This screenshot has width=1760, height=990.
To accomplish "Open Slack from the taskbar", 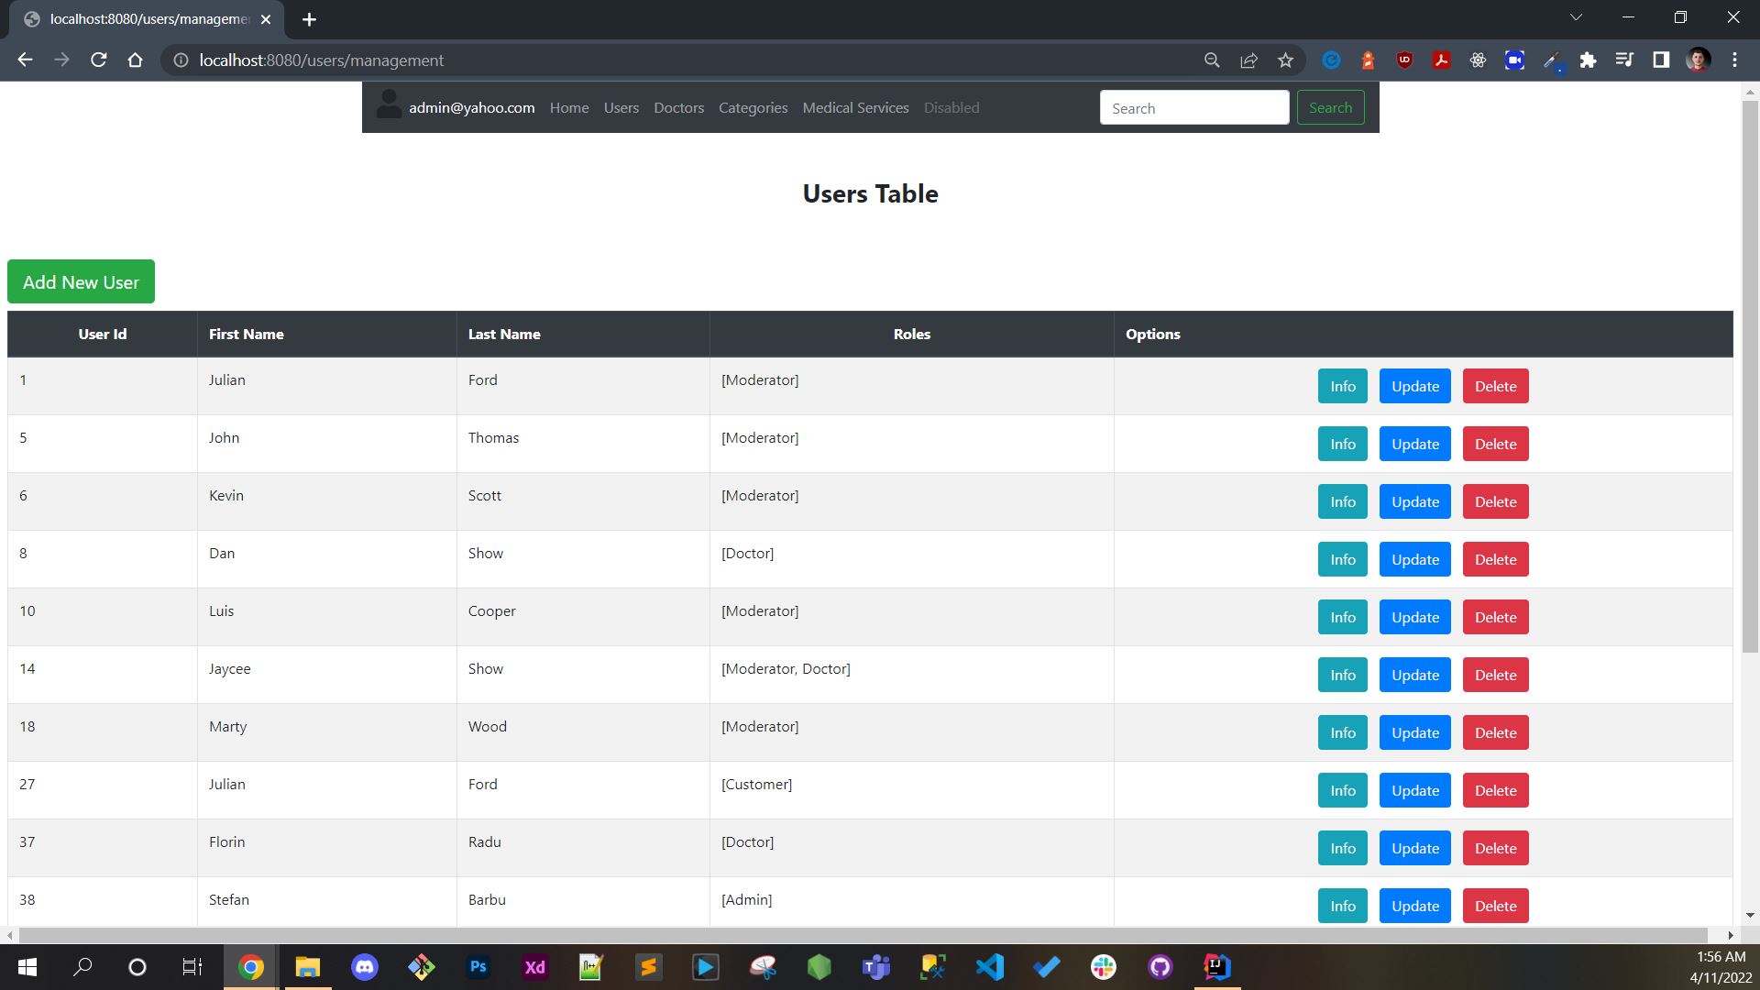I will pos(1104,967).
